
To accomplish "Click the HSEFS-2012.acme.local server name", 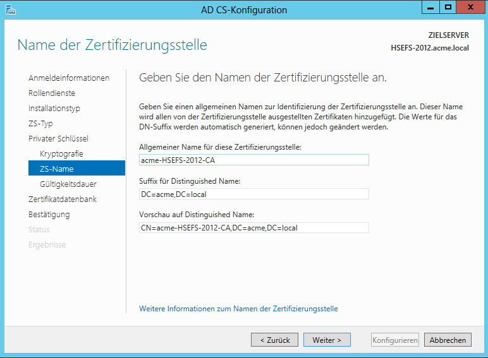I will [x=430, y=48].
